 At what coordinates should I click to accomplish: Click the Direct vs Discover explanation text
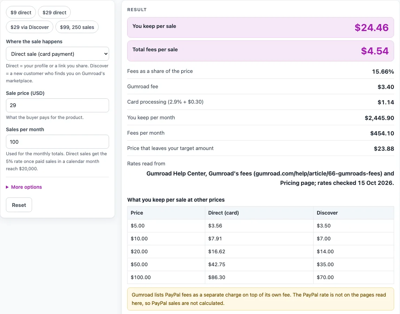(x=57, y=73)
